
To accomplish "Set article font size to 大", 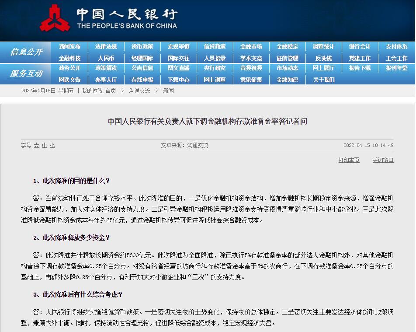I will [36, 145].
